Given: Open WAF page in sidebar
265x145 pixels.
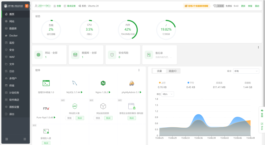Looking at the screenshot, I should tap(16, 57).
